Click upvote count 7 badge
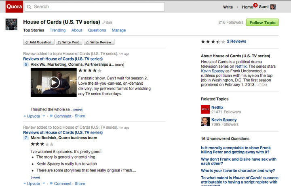The width and height of the screenshot is (291, 186). 26,138
